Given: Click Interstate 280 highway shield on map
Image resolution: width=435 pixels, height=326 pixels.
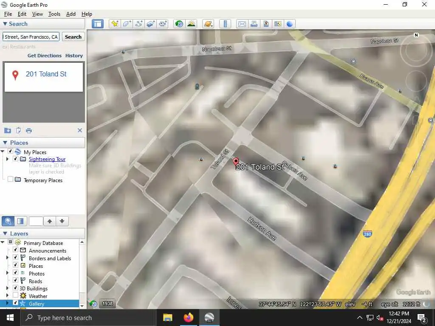Looking at the screenshot, I should (x=367, y=234).
